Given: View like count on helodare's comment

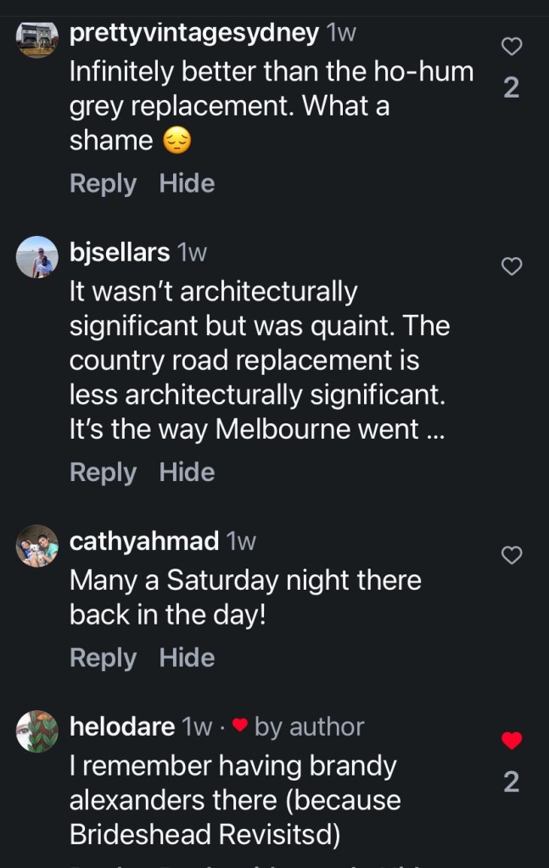Looking at the screenshot, I should [x=511, y=781].
